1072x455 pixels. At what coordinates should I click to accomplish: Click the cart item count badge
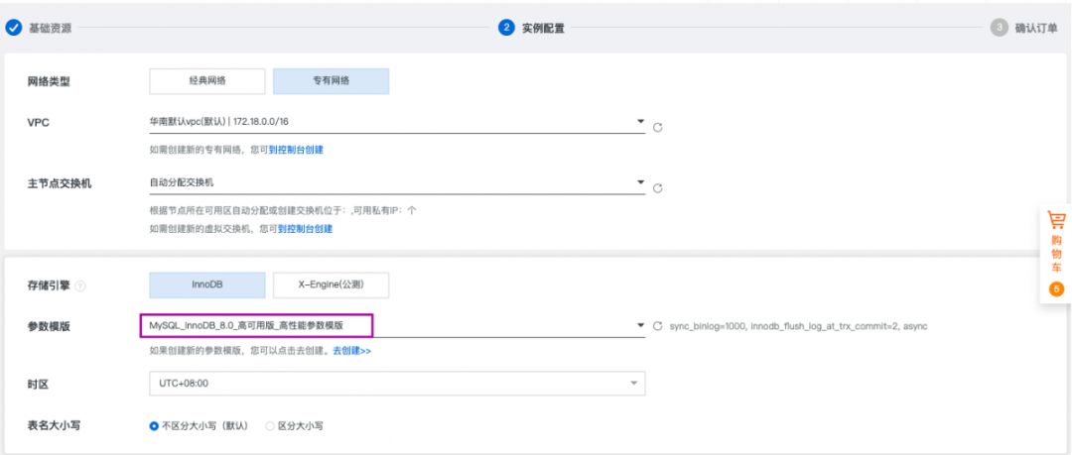tap(1056, 288)
